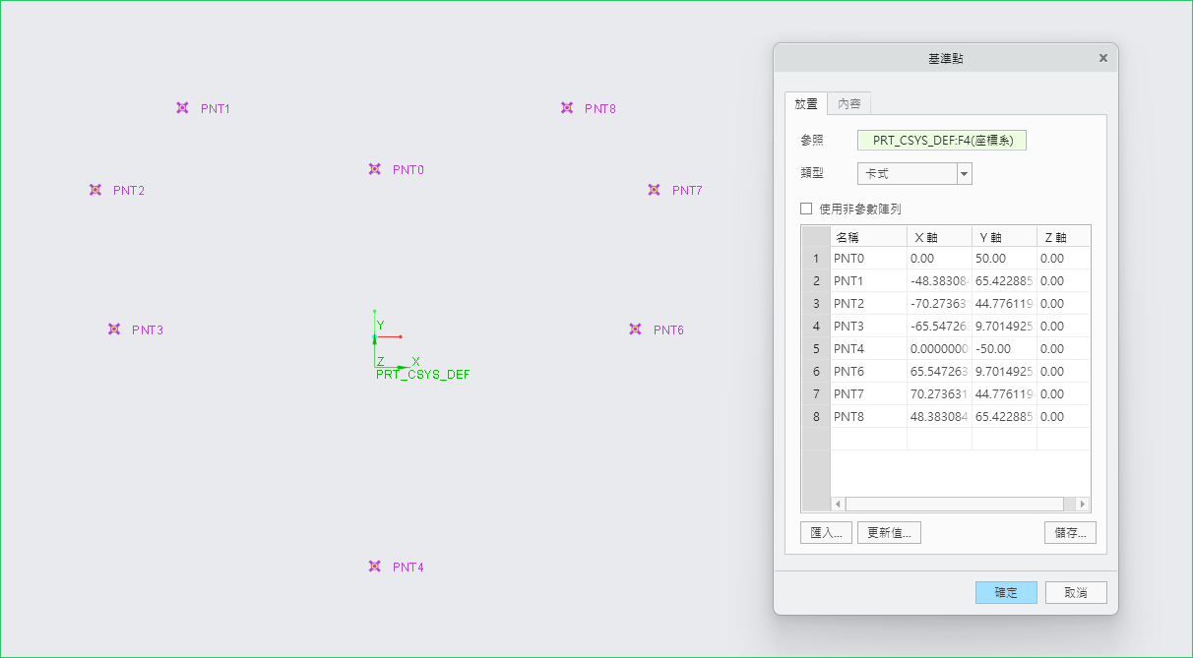The width and height of the screenshot is (1193, 658).
Task: Enable the 使用非參數陣列 checkbox
Action: point(806,209)
